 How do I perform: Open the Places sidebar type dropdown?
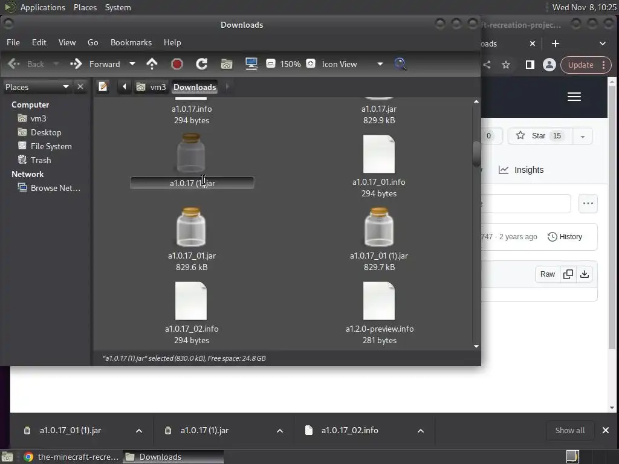pos(37,87)
